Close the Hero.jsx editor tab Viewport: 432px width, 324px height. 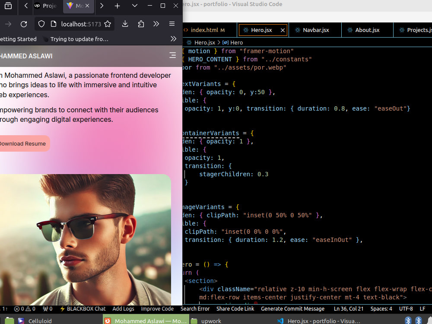point(283,30)
